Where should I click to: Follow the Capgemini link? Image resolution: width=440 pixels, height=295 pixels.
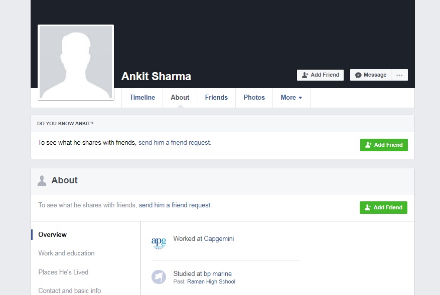[x=219, y=239]
